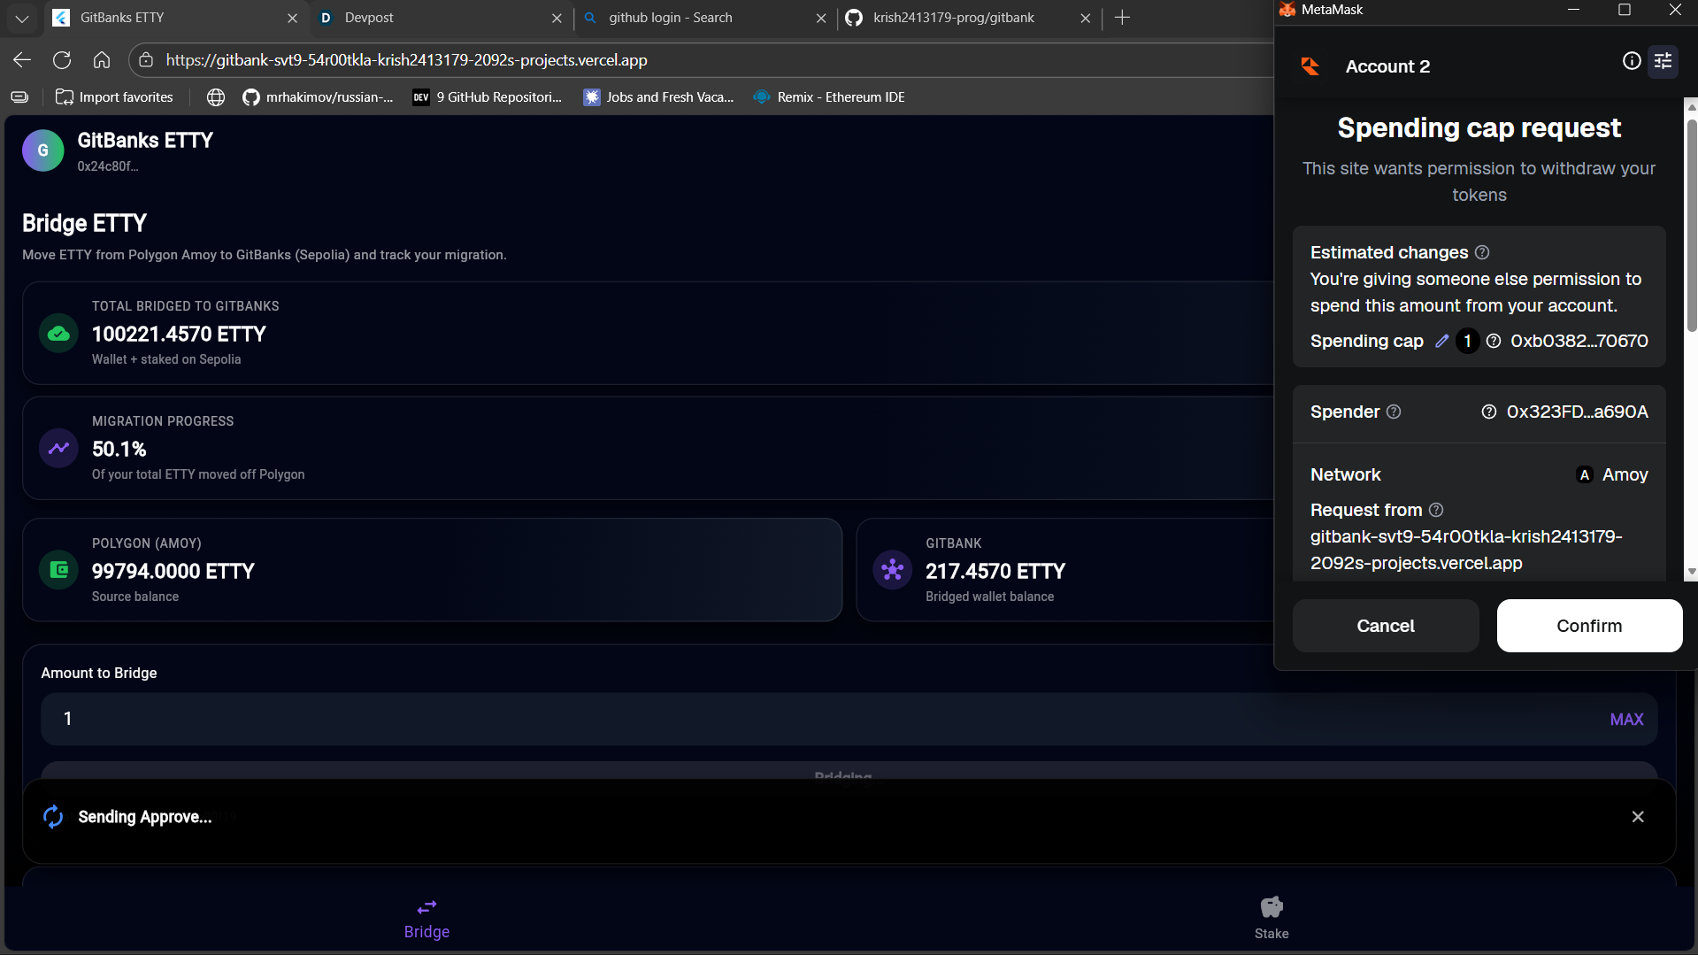Click the 100221.4570 ETTY total value
The width and height of the screenshot is (1698, 955).
click(x=179, y=334)
